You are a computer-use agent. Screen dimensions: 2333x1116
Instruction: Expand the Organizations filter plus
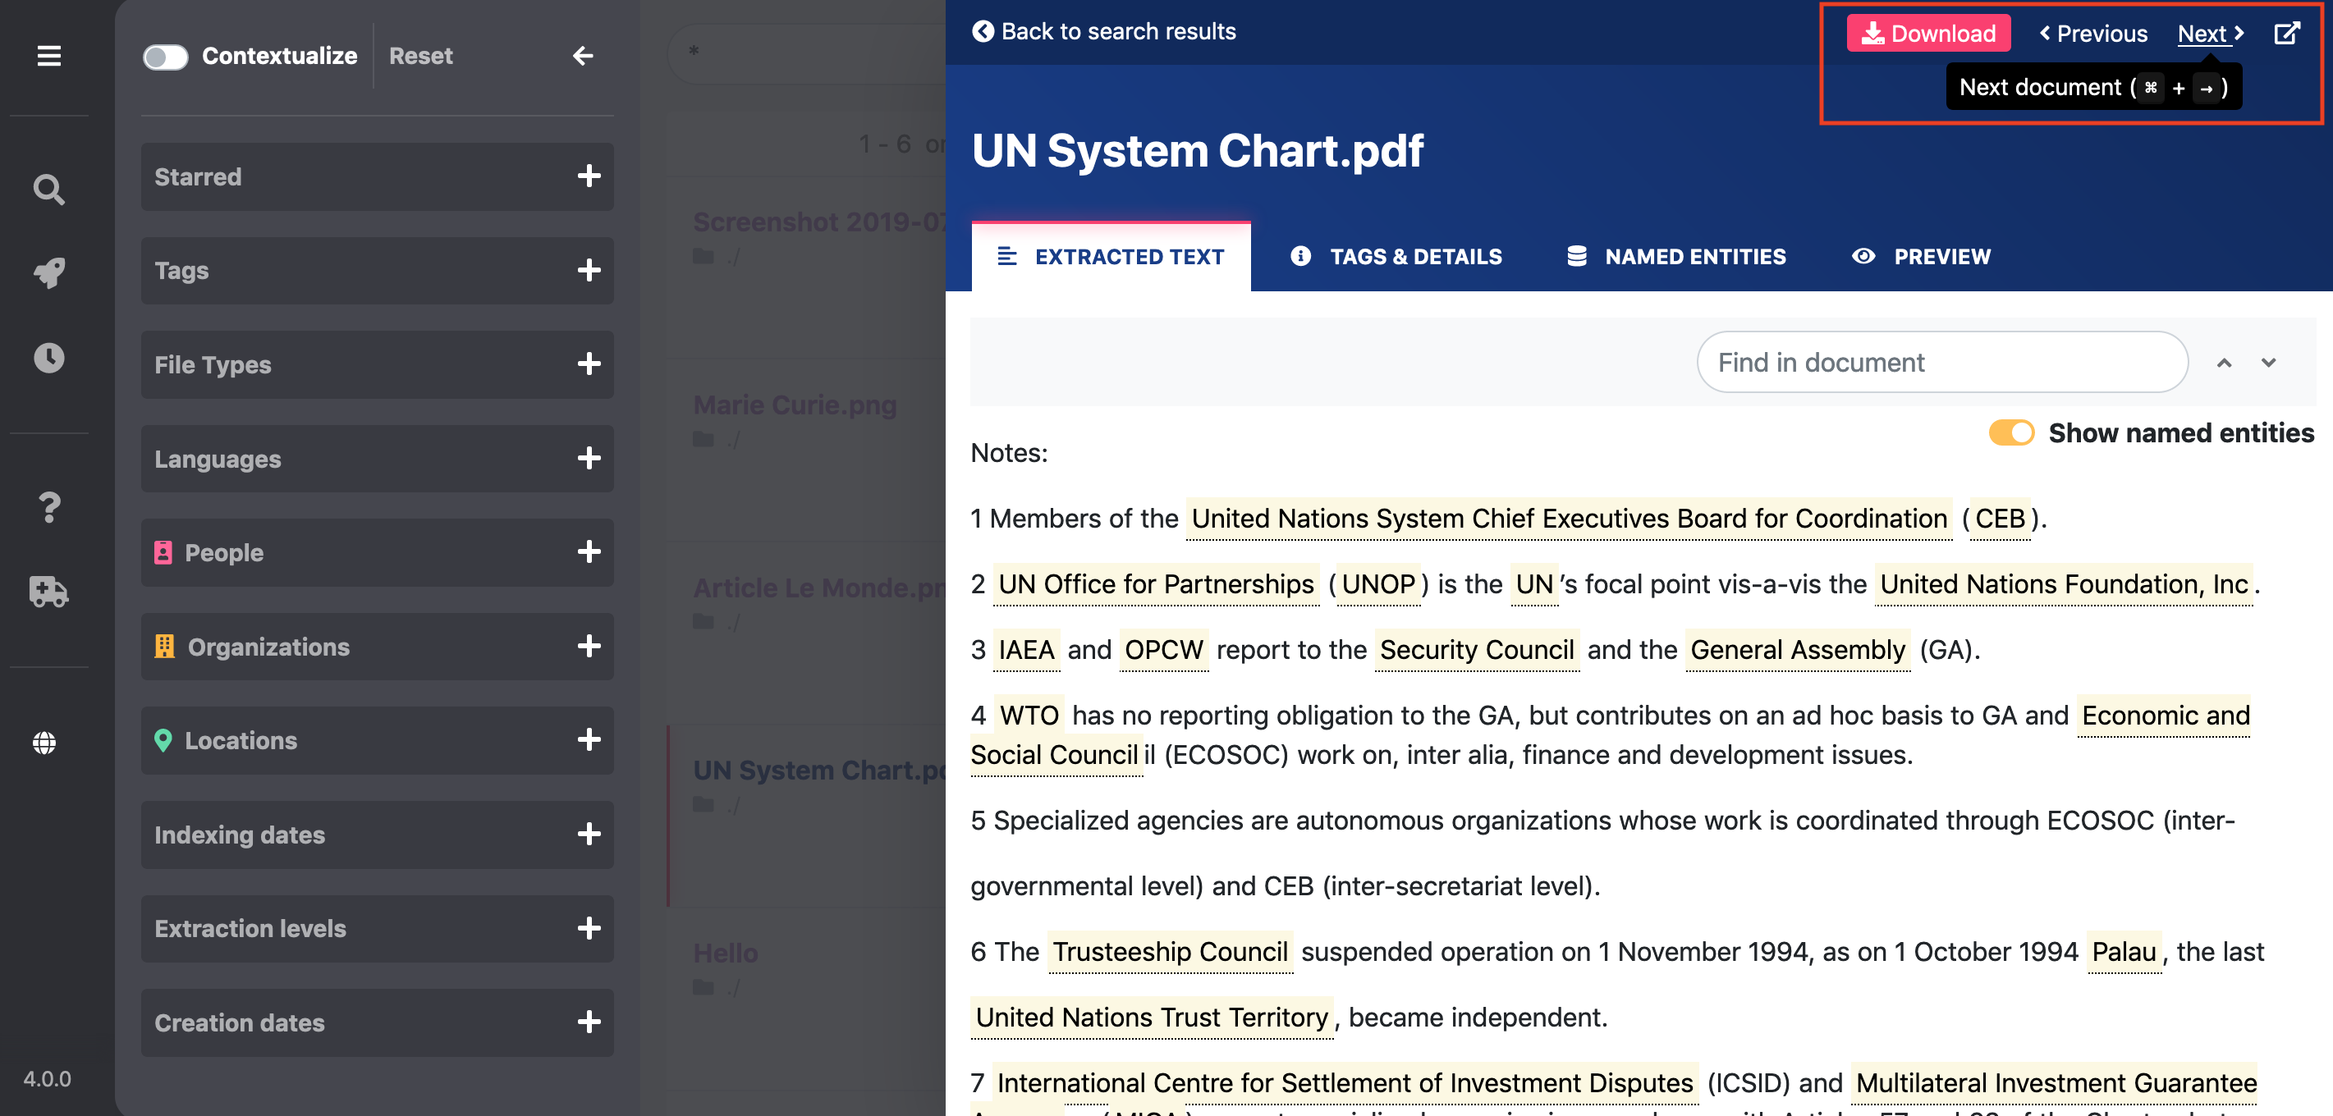pos(589,647)
